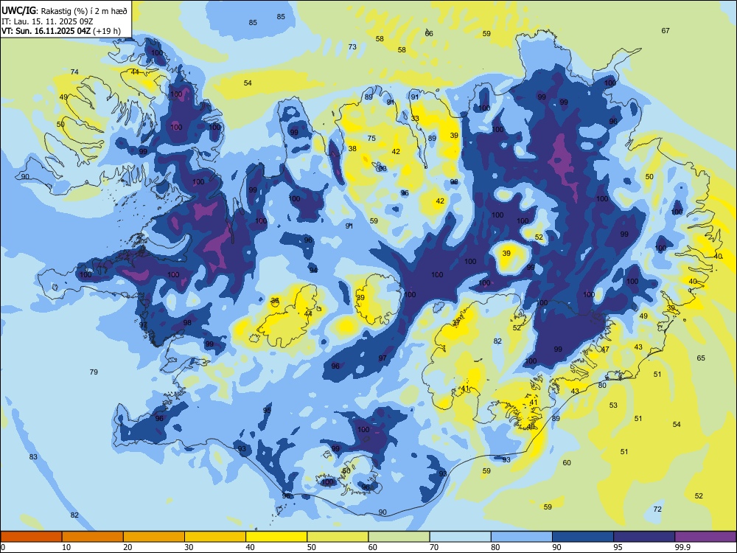Click the legend label '99.9'

682,547
